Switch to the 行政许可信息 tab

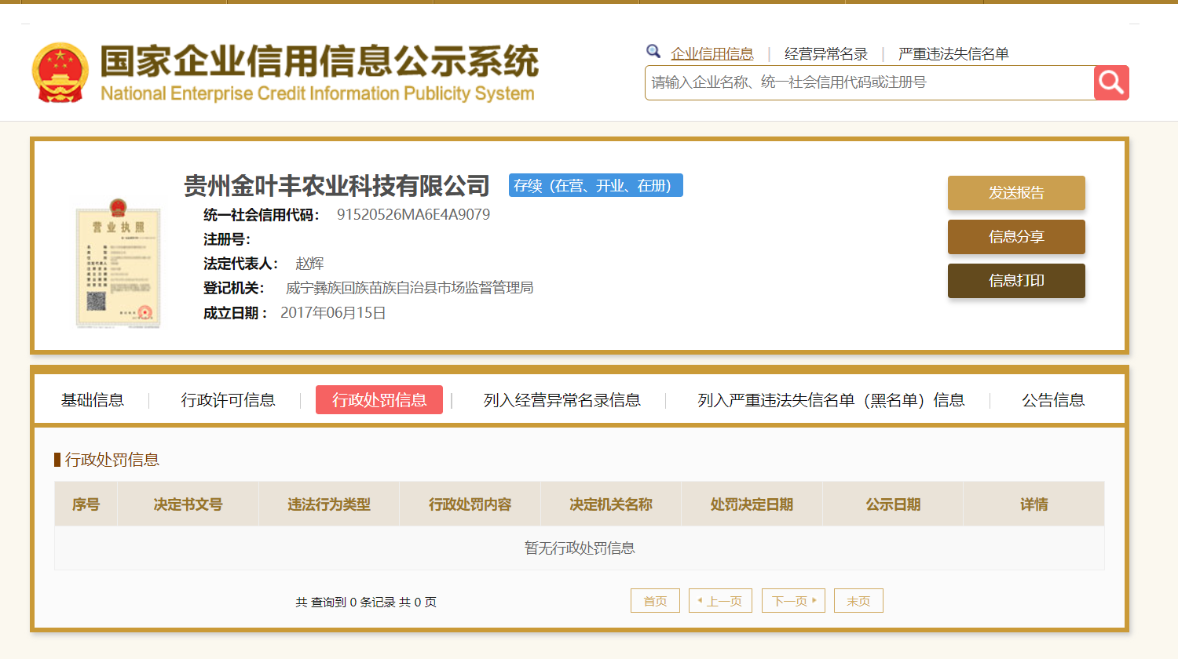point(229,400)
